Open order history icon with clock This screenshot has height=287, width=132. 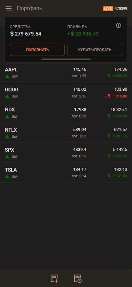point(78,279)
